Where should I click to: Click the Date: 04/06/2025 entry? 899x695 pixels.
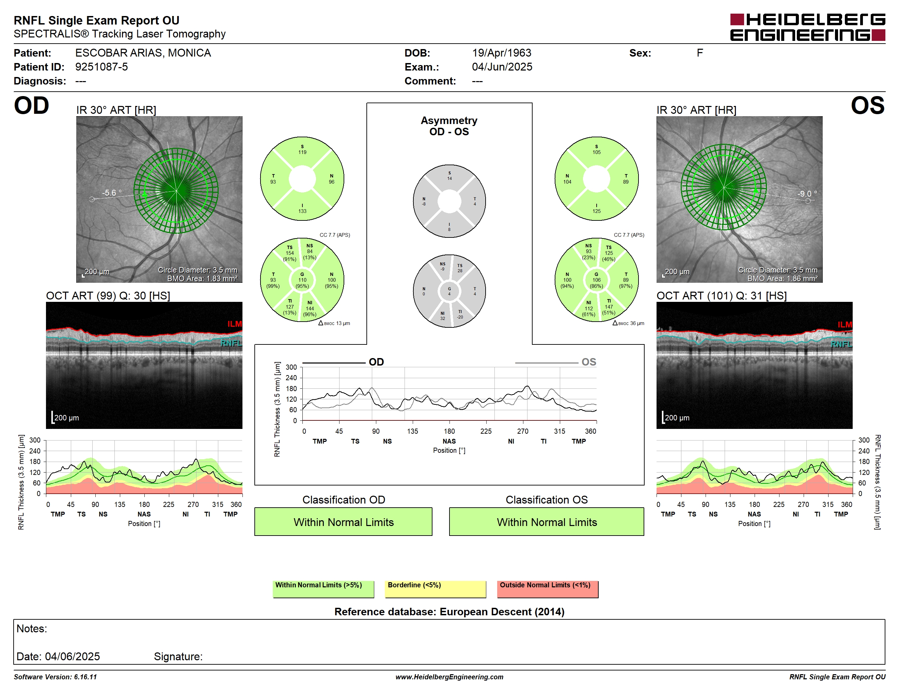click(x=58, y=656)
